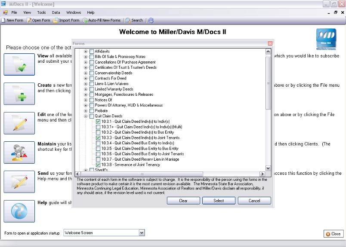Click the Close button at bottom right

(334, 234)
